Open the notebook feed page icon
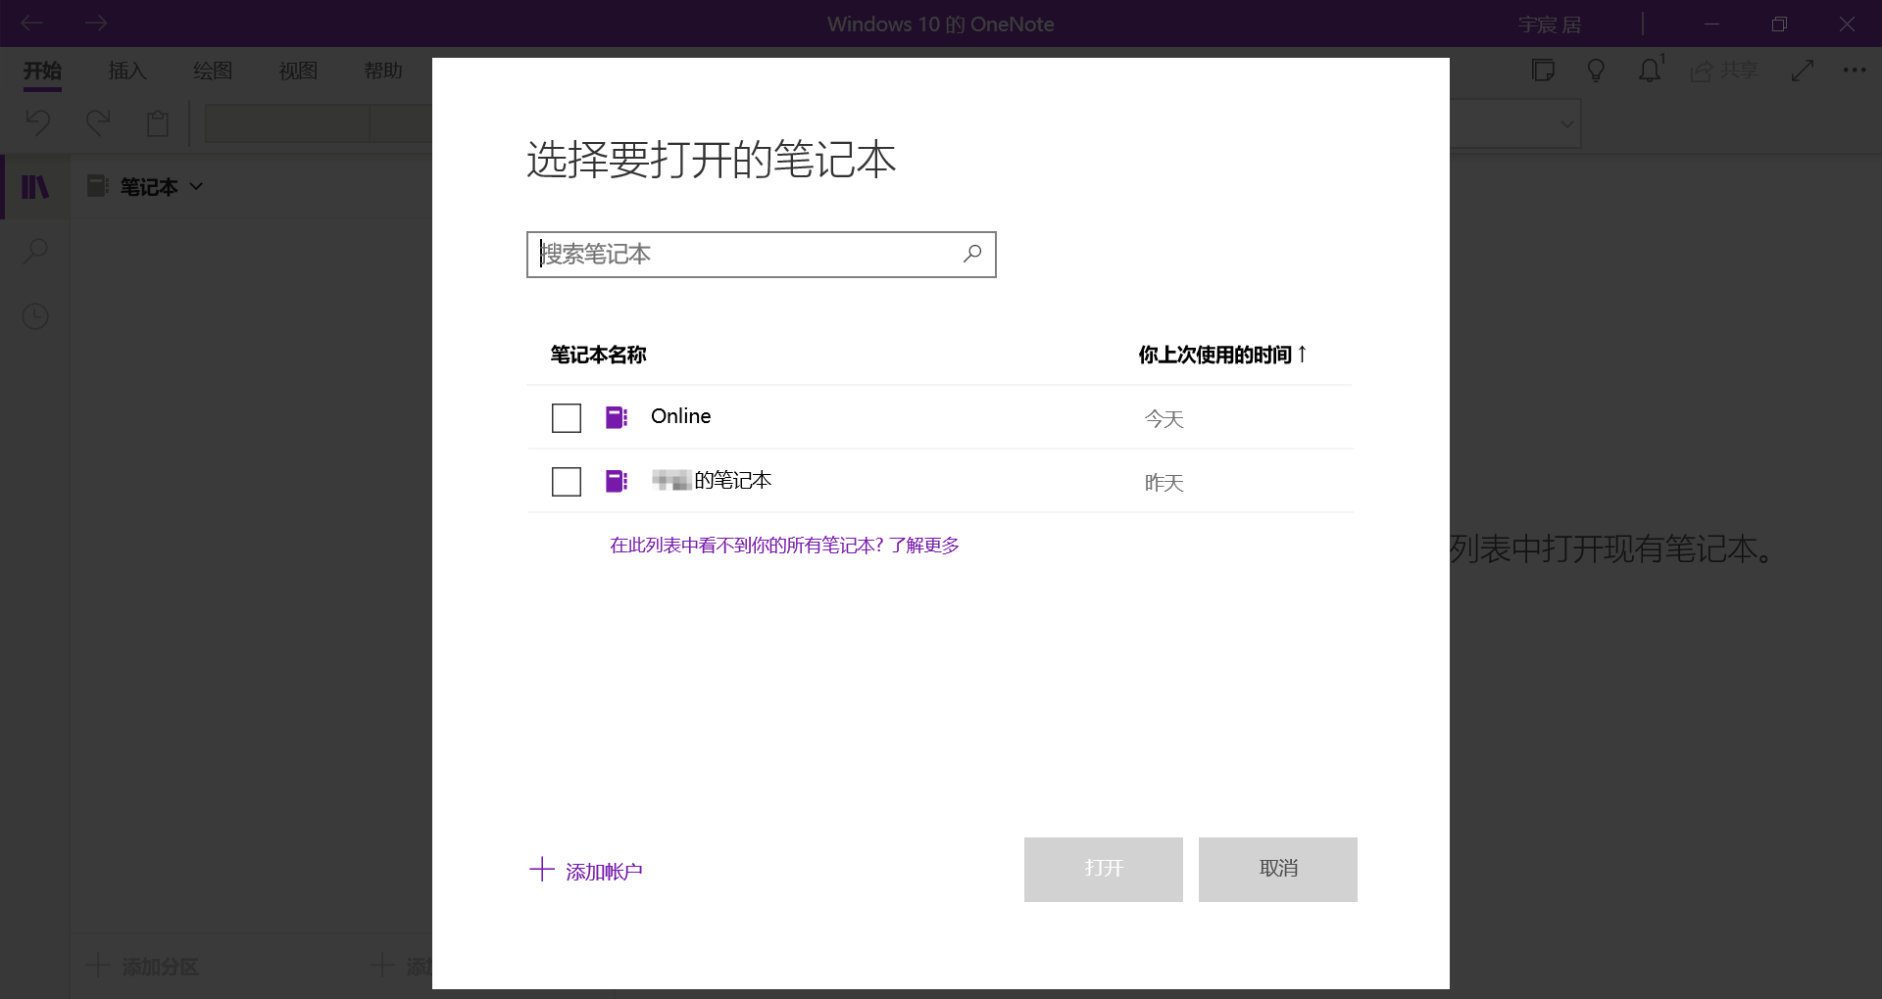The width and height of the screenshot is (1882, 999). pyautogui.click(x=1543, y=71)
